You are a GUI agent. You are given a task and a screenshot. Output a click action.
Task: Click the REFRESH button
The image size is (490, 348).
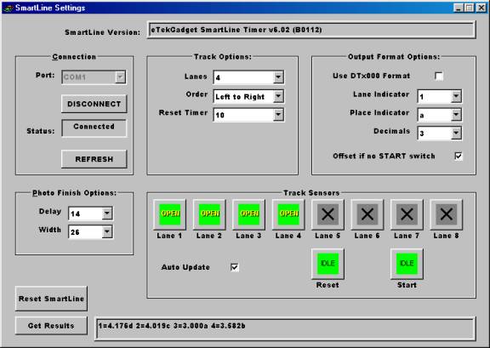point(94,159)
